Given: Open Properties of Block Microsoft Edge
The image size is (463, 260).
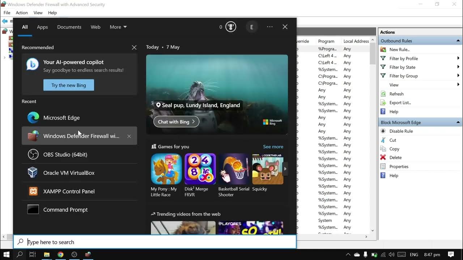Looking at the screenshot, I should pyautogui.click(x=399, y=166).
